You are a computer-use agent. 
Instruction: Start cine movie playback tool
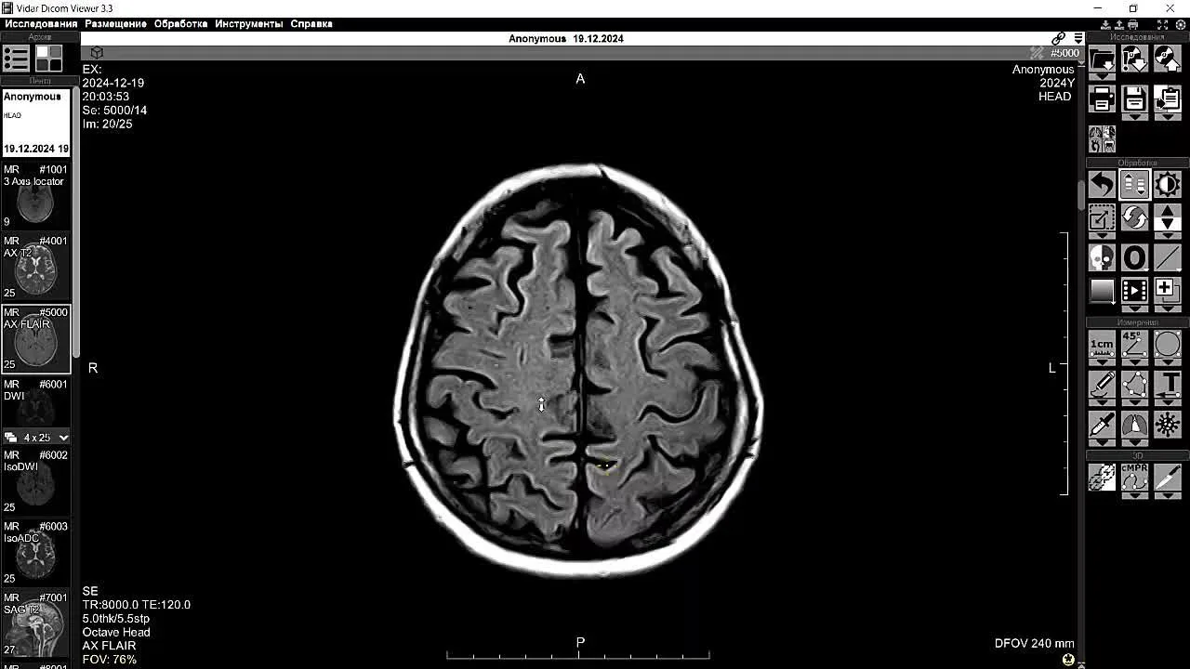(1134, 291)
